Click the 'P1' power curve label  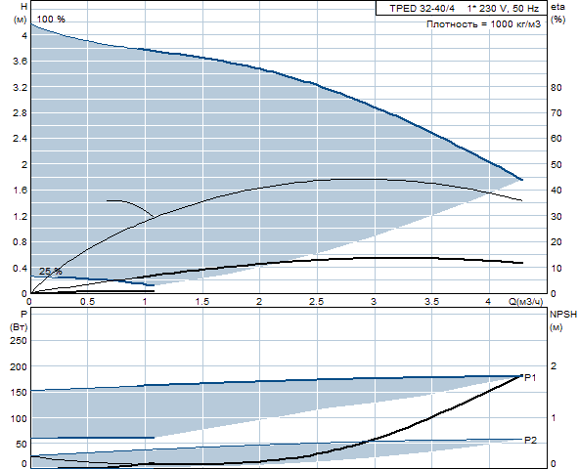pyautogui.click(x=530, y=377)
